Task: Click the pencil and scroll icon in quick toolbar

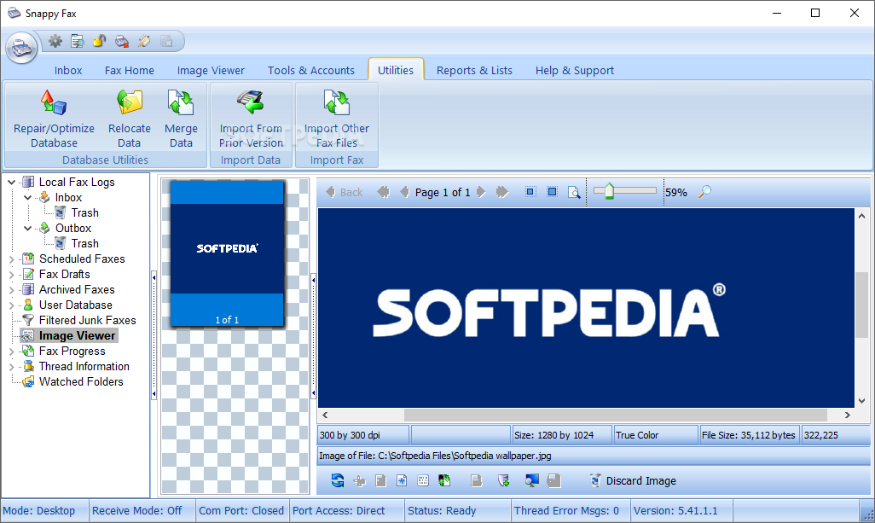Action: click(x=144, y=41)
